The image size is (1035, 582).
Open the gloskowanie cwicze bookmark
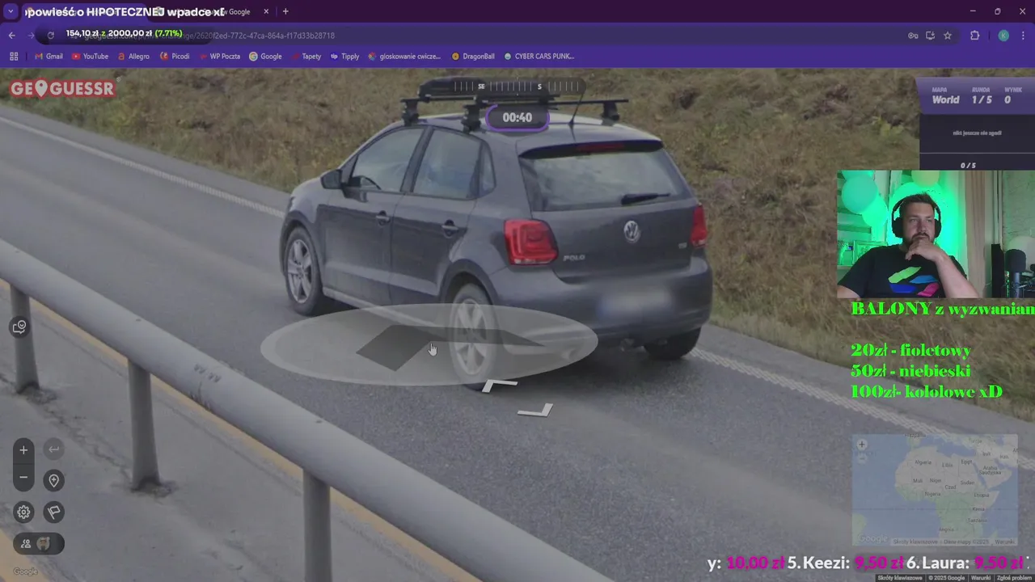tap(404, 57)
